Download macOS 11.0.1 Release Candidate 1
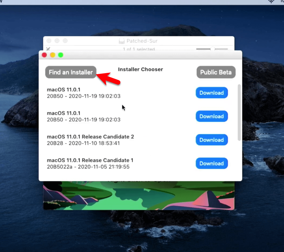Image resolution: width=284 pixels, height=252 pixels. point(212,163)
